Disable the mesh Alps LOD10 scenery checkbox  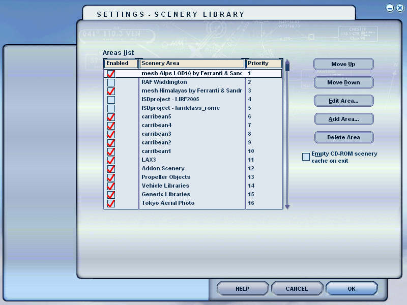click(x=111, y=74)
